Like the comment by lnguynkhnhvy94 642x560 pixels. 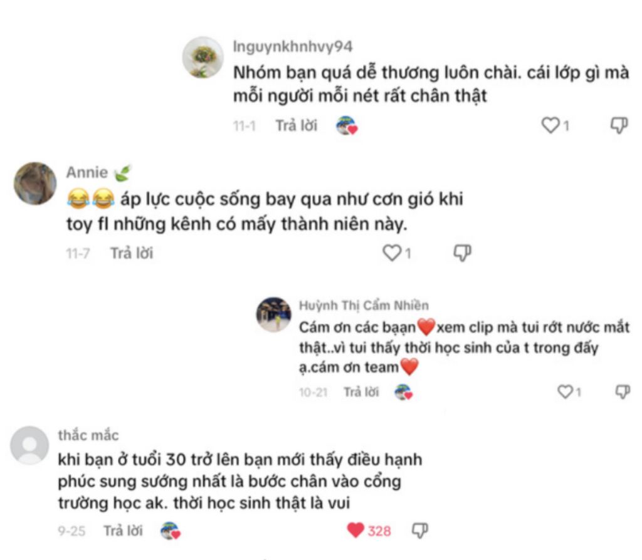(550, 125)
